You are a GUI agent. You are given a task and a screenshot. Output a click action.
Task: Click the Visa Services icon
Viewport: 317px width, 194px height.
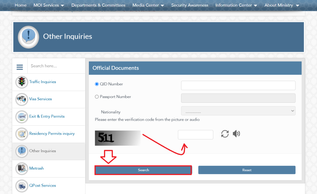[22, 99]
